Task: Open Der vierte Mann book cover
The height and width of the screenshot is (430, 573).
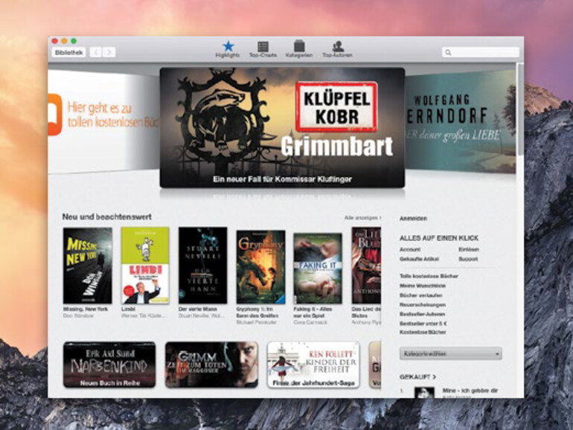Action: tap(203, 266)
